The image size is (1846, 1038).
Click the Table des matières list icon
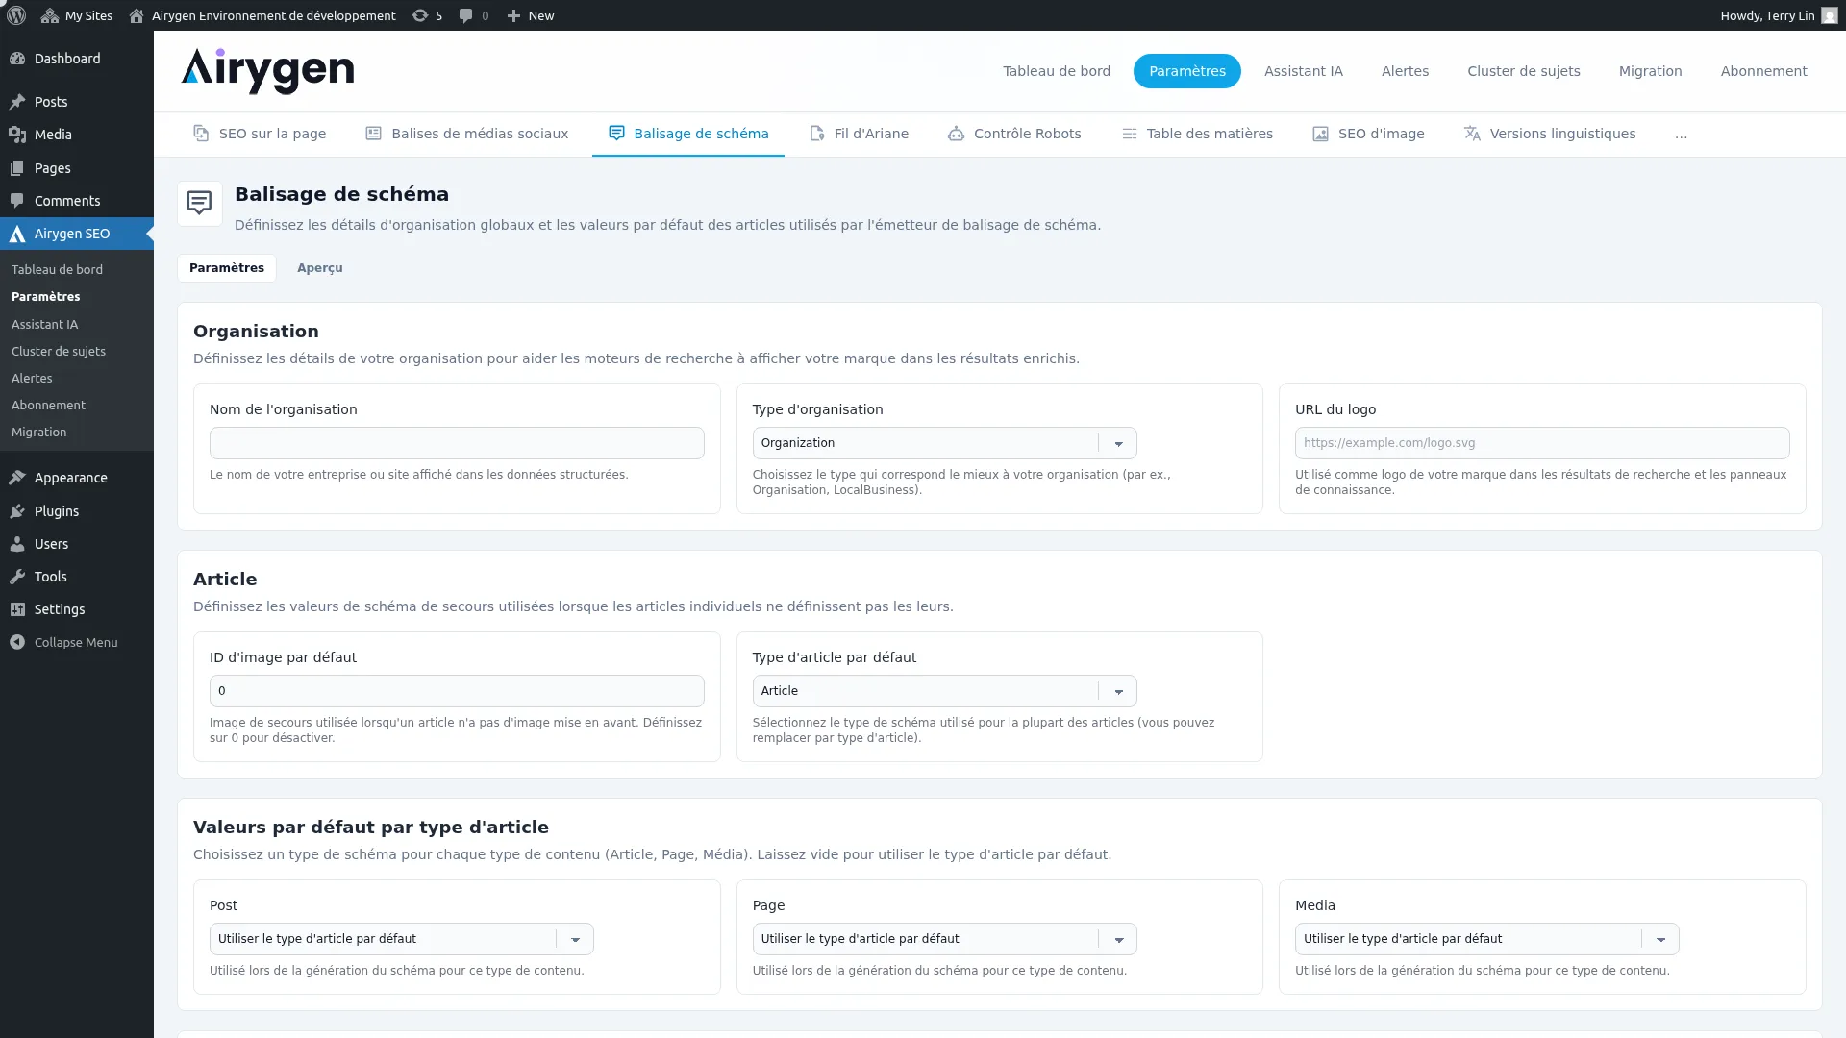[1130, 134]
